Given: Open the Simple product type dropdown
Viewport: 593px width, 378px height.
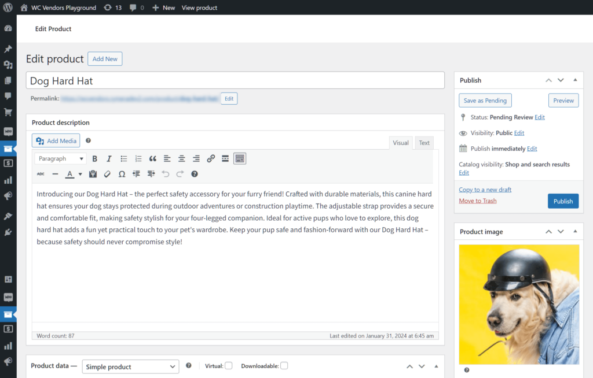Looking at the screenshot, I should click(130, 366).
